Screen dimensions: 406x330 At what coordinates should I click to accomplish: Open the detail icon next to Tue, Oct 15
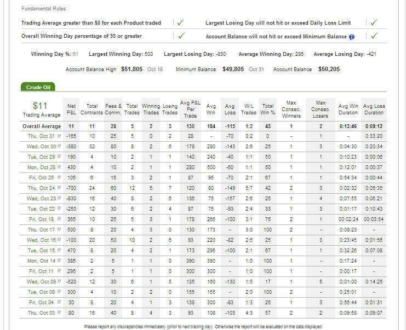point(59,250)
